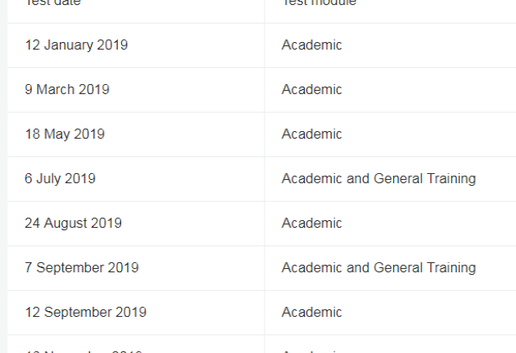Image resolution: width=516 pixels, height=353 pixels.
Task: Choose the 7 September 2019 test date
Action: 82,268
